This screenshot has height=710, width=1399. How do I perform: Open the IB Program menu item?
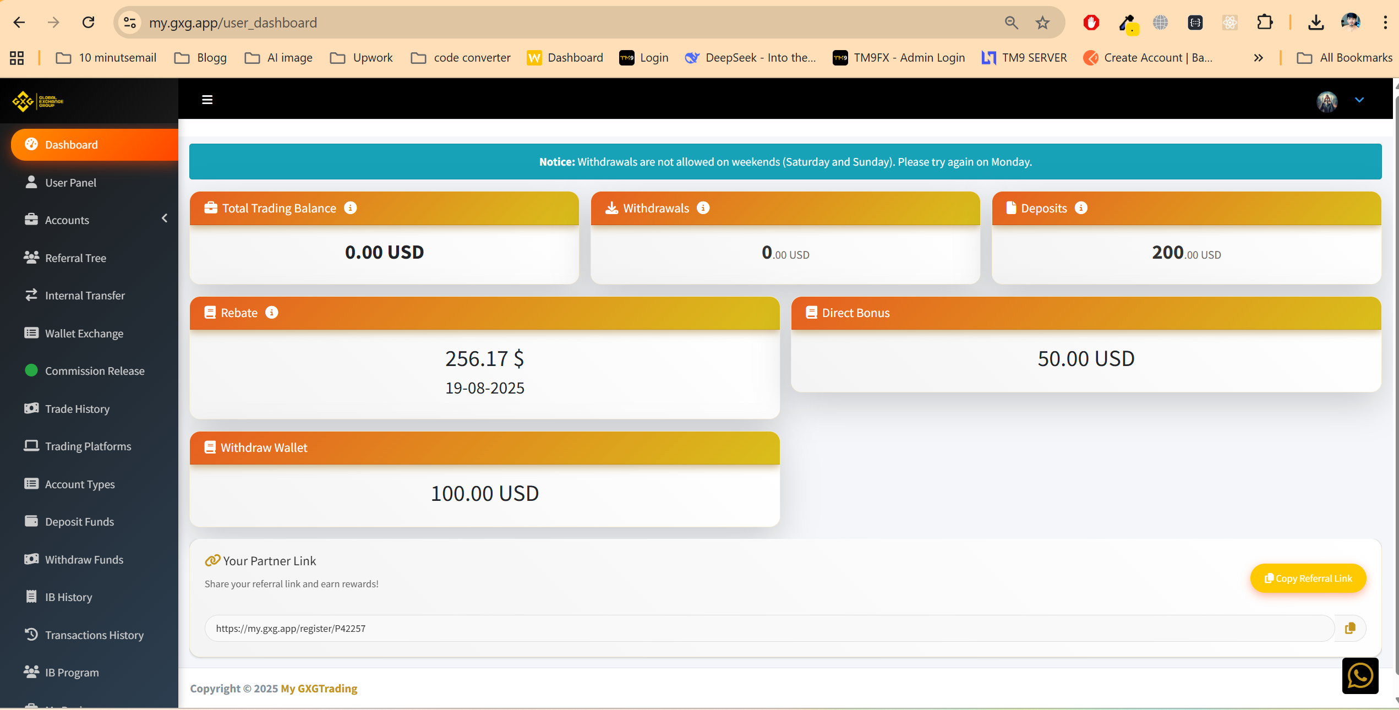coord(72,672)
